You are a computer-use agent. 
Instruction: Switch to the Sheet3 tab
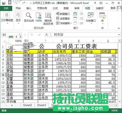41,105
